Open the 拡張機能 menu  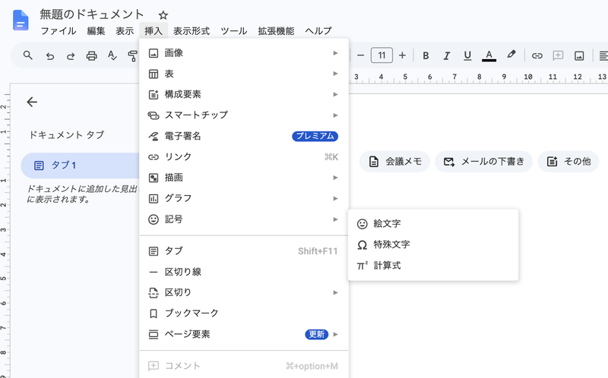click(x=276, y=31)
